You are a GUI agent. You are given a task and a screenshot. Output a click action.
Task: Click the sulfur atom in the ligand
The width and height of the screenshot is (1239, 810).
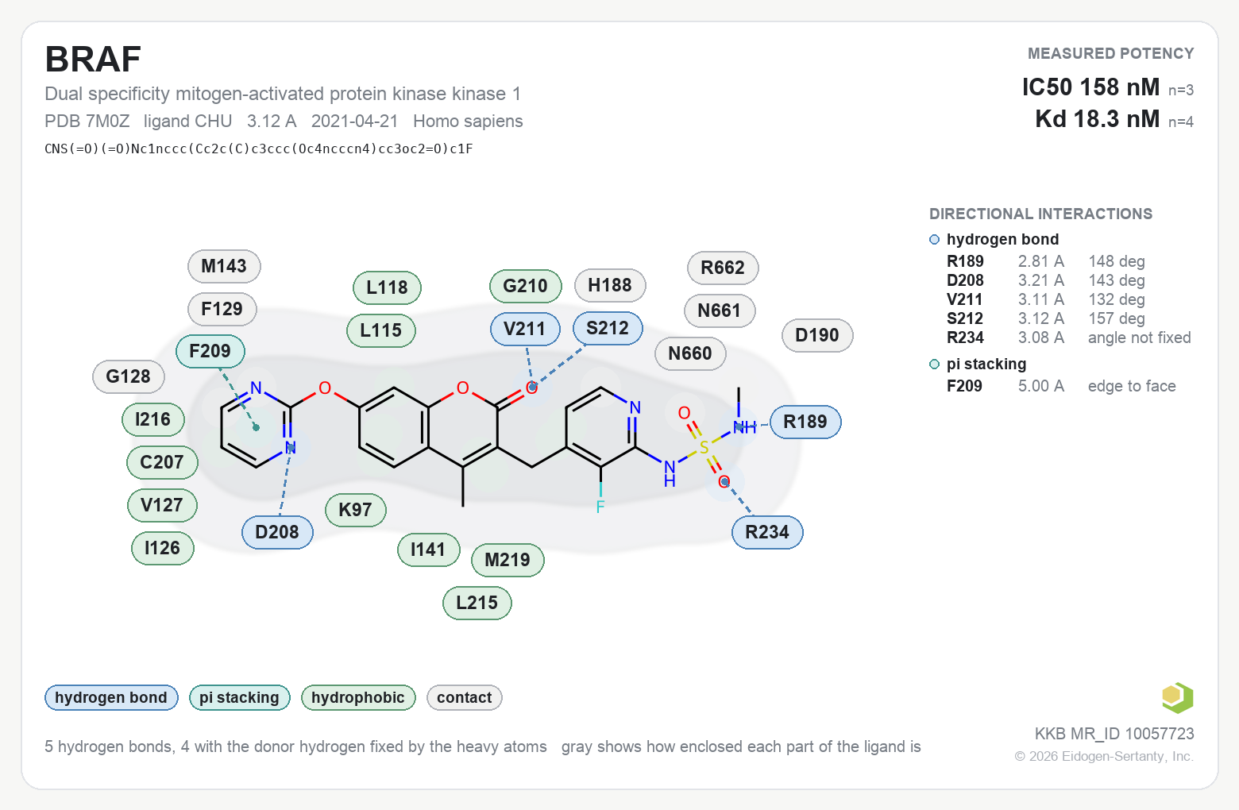coord(704,448)
